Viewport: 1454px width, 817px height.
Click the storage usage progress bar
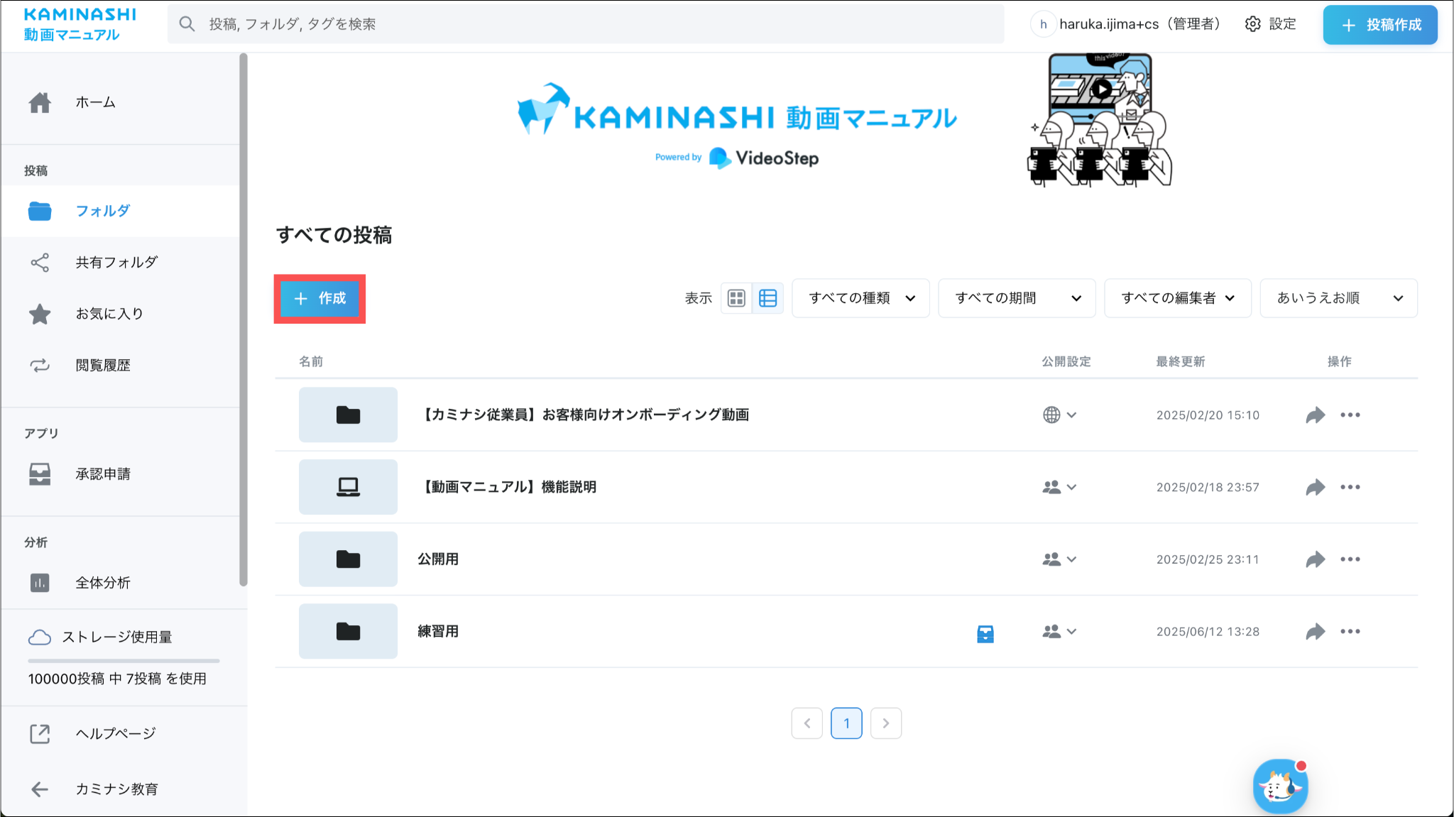tap(124, 661)
